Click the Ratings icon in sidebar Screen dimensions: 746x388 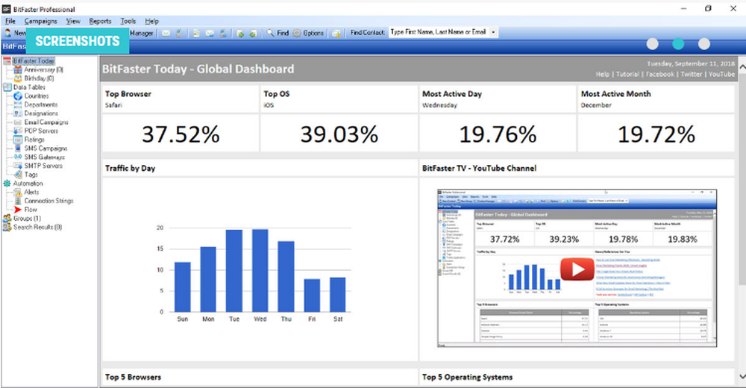pos(18,140)
